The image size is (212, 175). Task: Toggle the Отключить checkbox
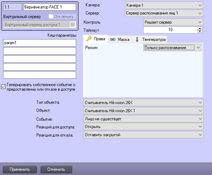(51, 17)
